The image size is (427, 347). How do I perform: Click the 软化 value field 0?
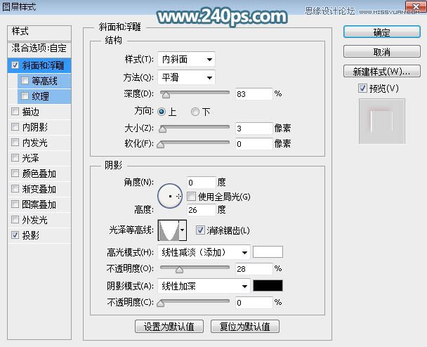click(x=254, y=144)
